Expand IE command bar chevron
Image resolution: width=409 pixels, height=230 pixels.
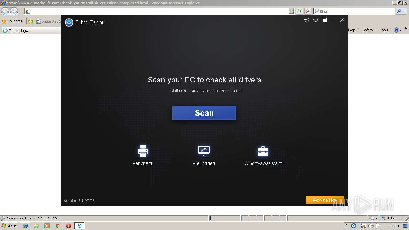point(406,28)
